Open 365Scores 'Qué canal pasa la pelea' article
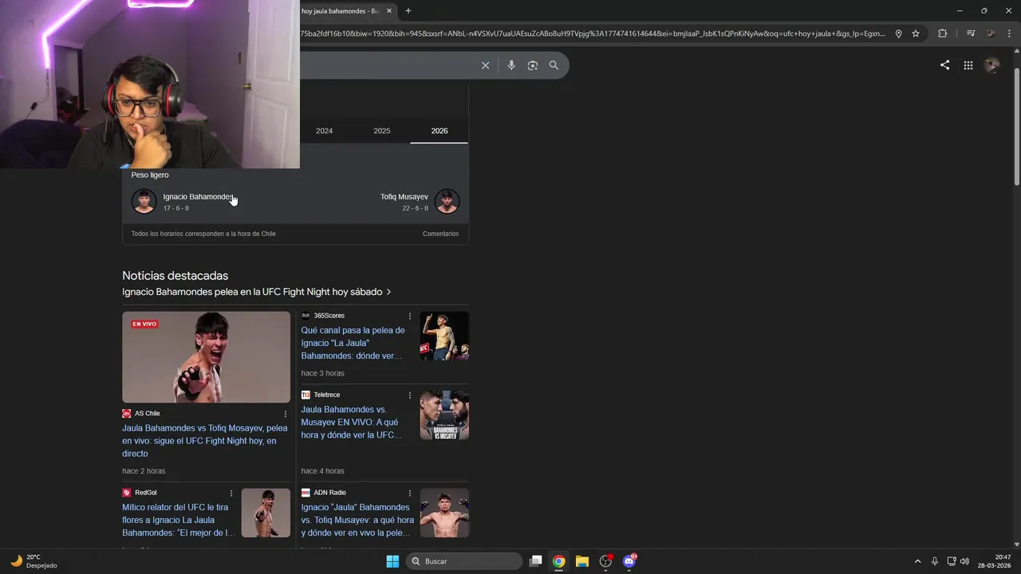This screenshot has width=1021, height=574. pyautogui.click(x=353, y=343)
